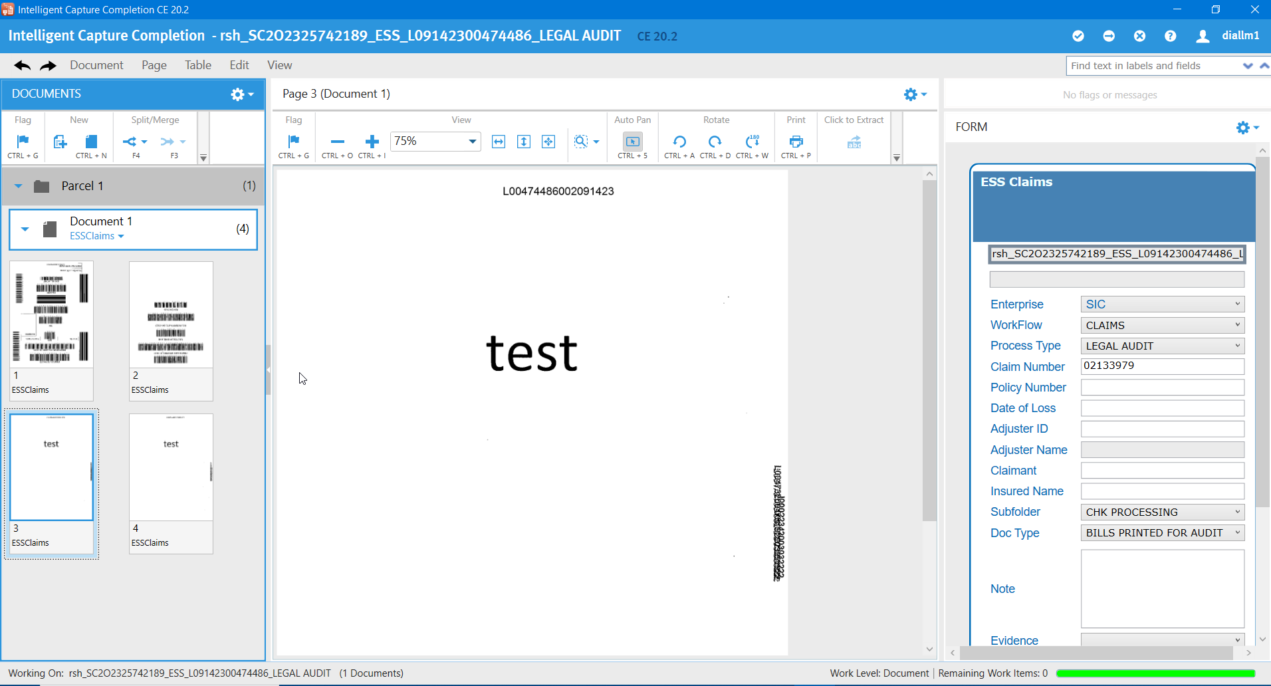
Task: Flag the current page with the Flag tool
Action: (x=293, y=142)
